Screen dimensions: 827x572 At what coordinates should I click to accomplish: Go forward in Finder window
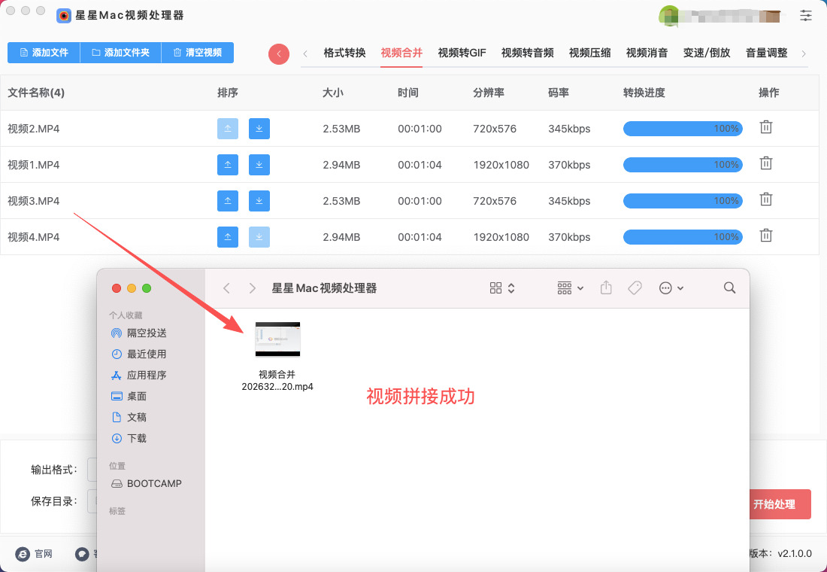click(252, 288)
